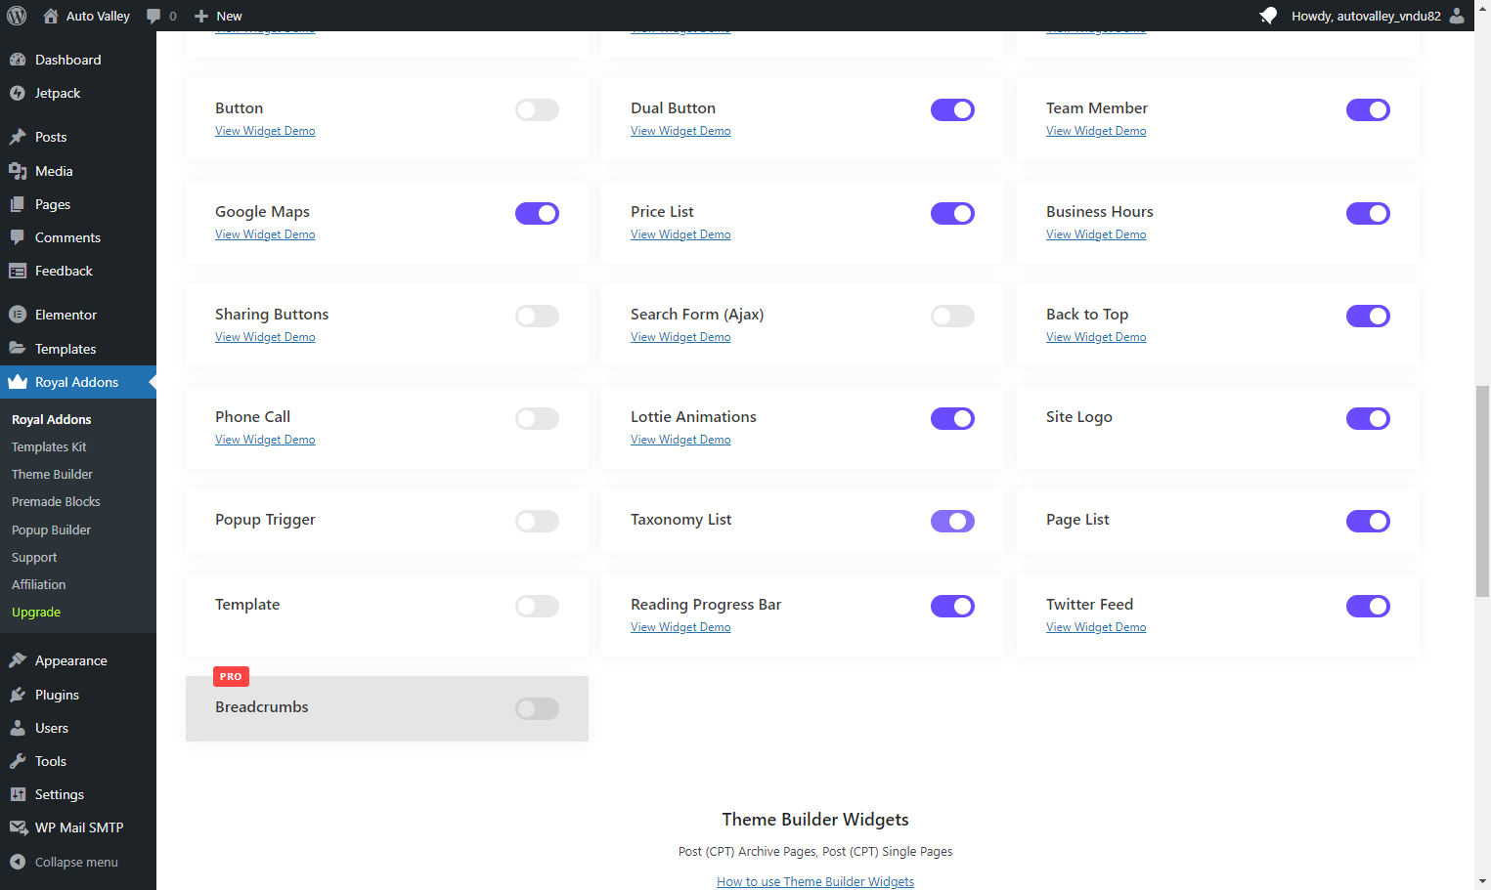Screen dimensions: 1491x890
Task: Click the Feedback form icon
Action: pyautogui.click(x=18, y=271)
